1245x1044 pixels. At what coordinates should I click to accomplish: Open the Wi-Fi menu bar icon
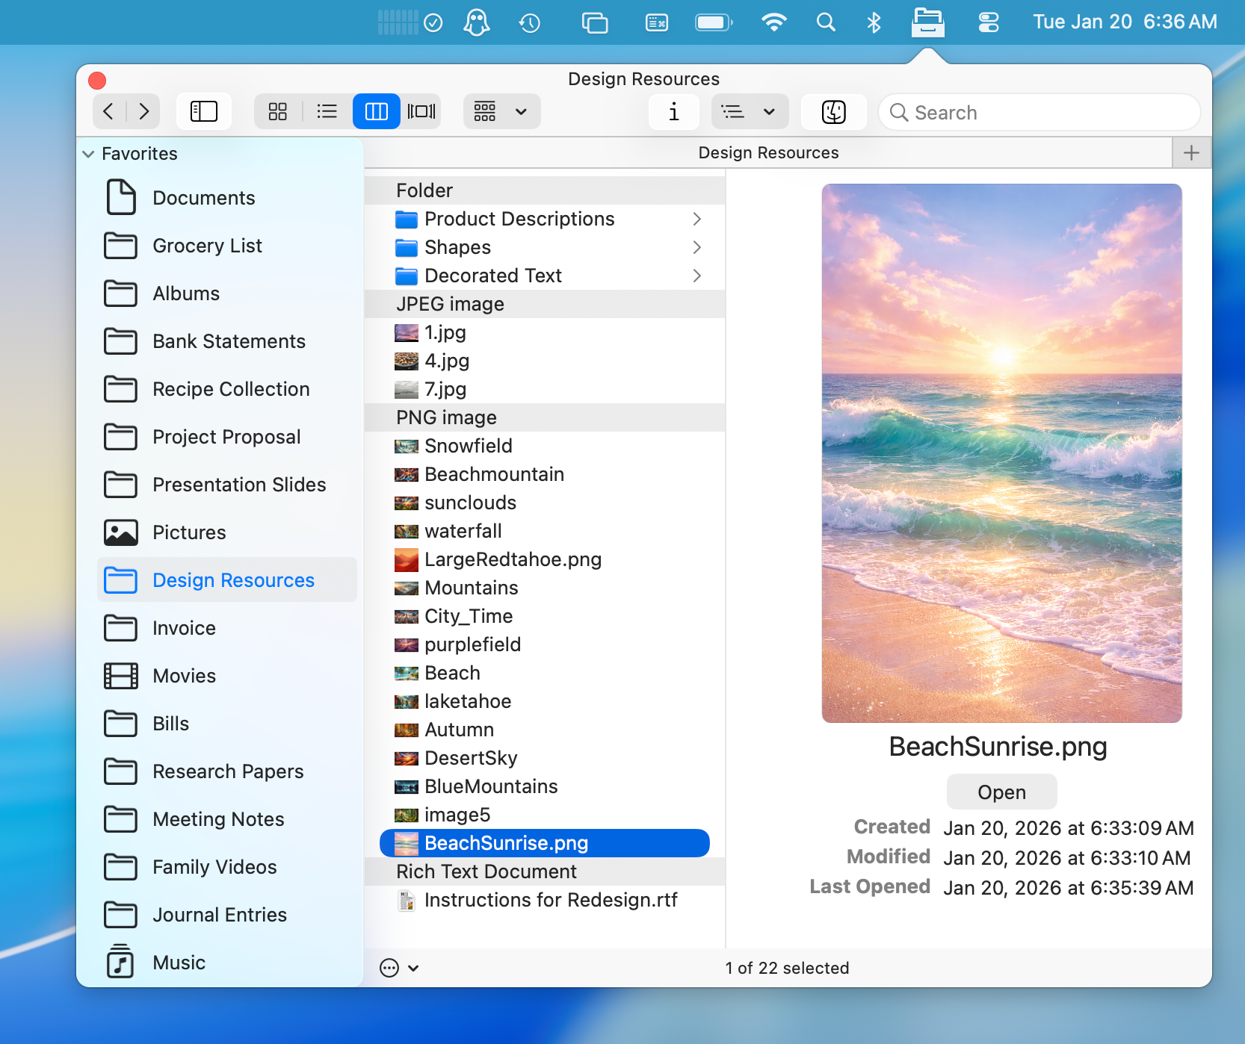click(x=774, y=22)
